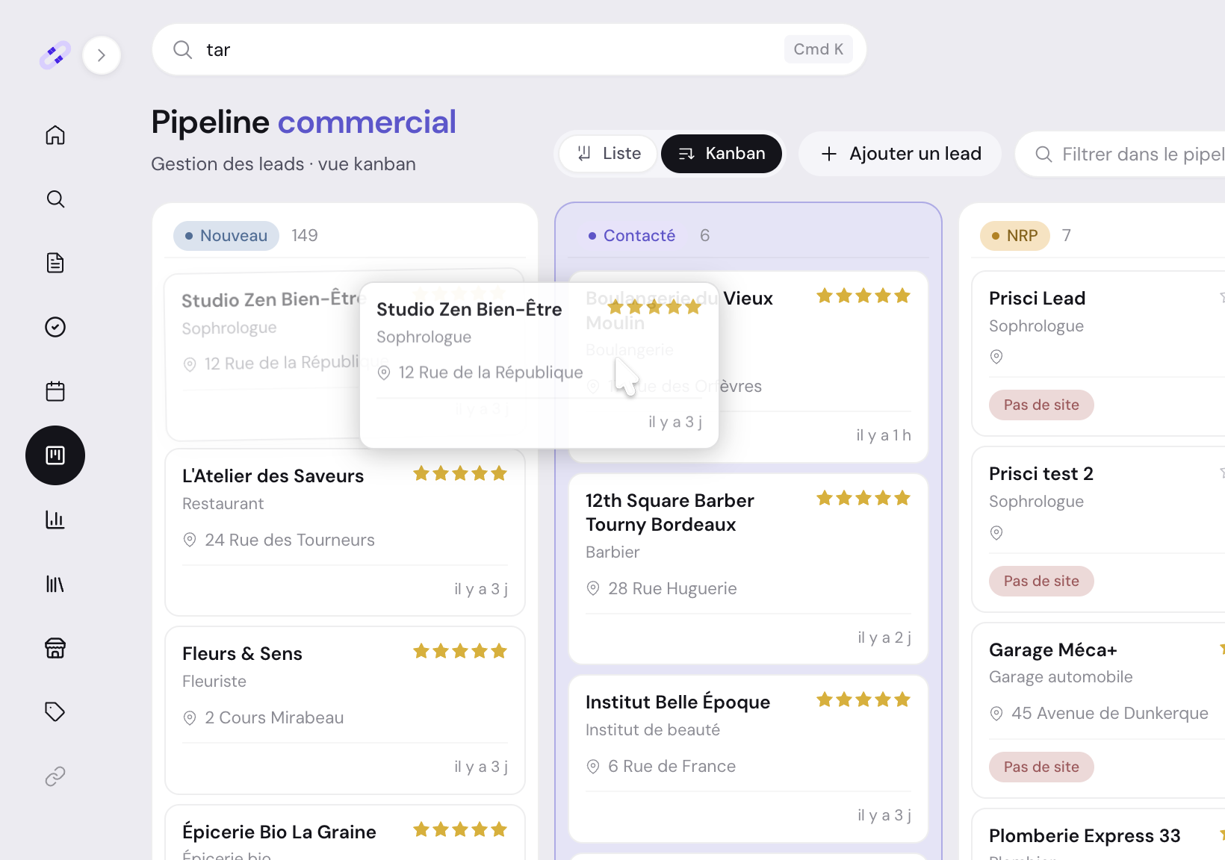This screenshot has width=1225, height=860.
Task: Click Ajouter un lead button
Action: (900, 154)
